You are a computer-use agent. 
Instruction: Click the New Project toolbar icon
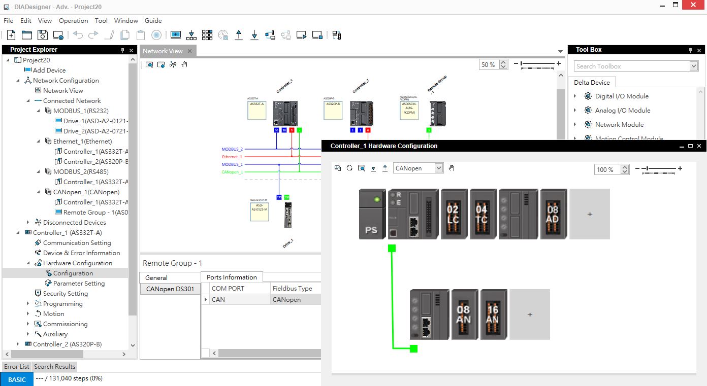[11, 35]
